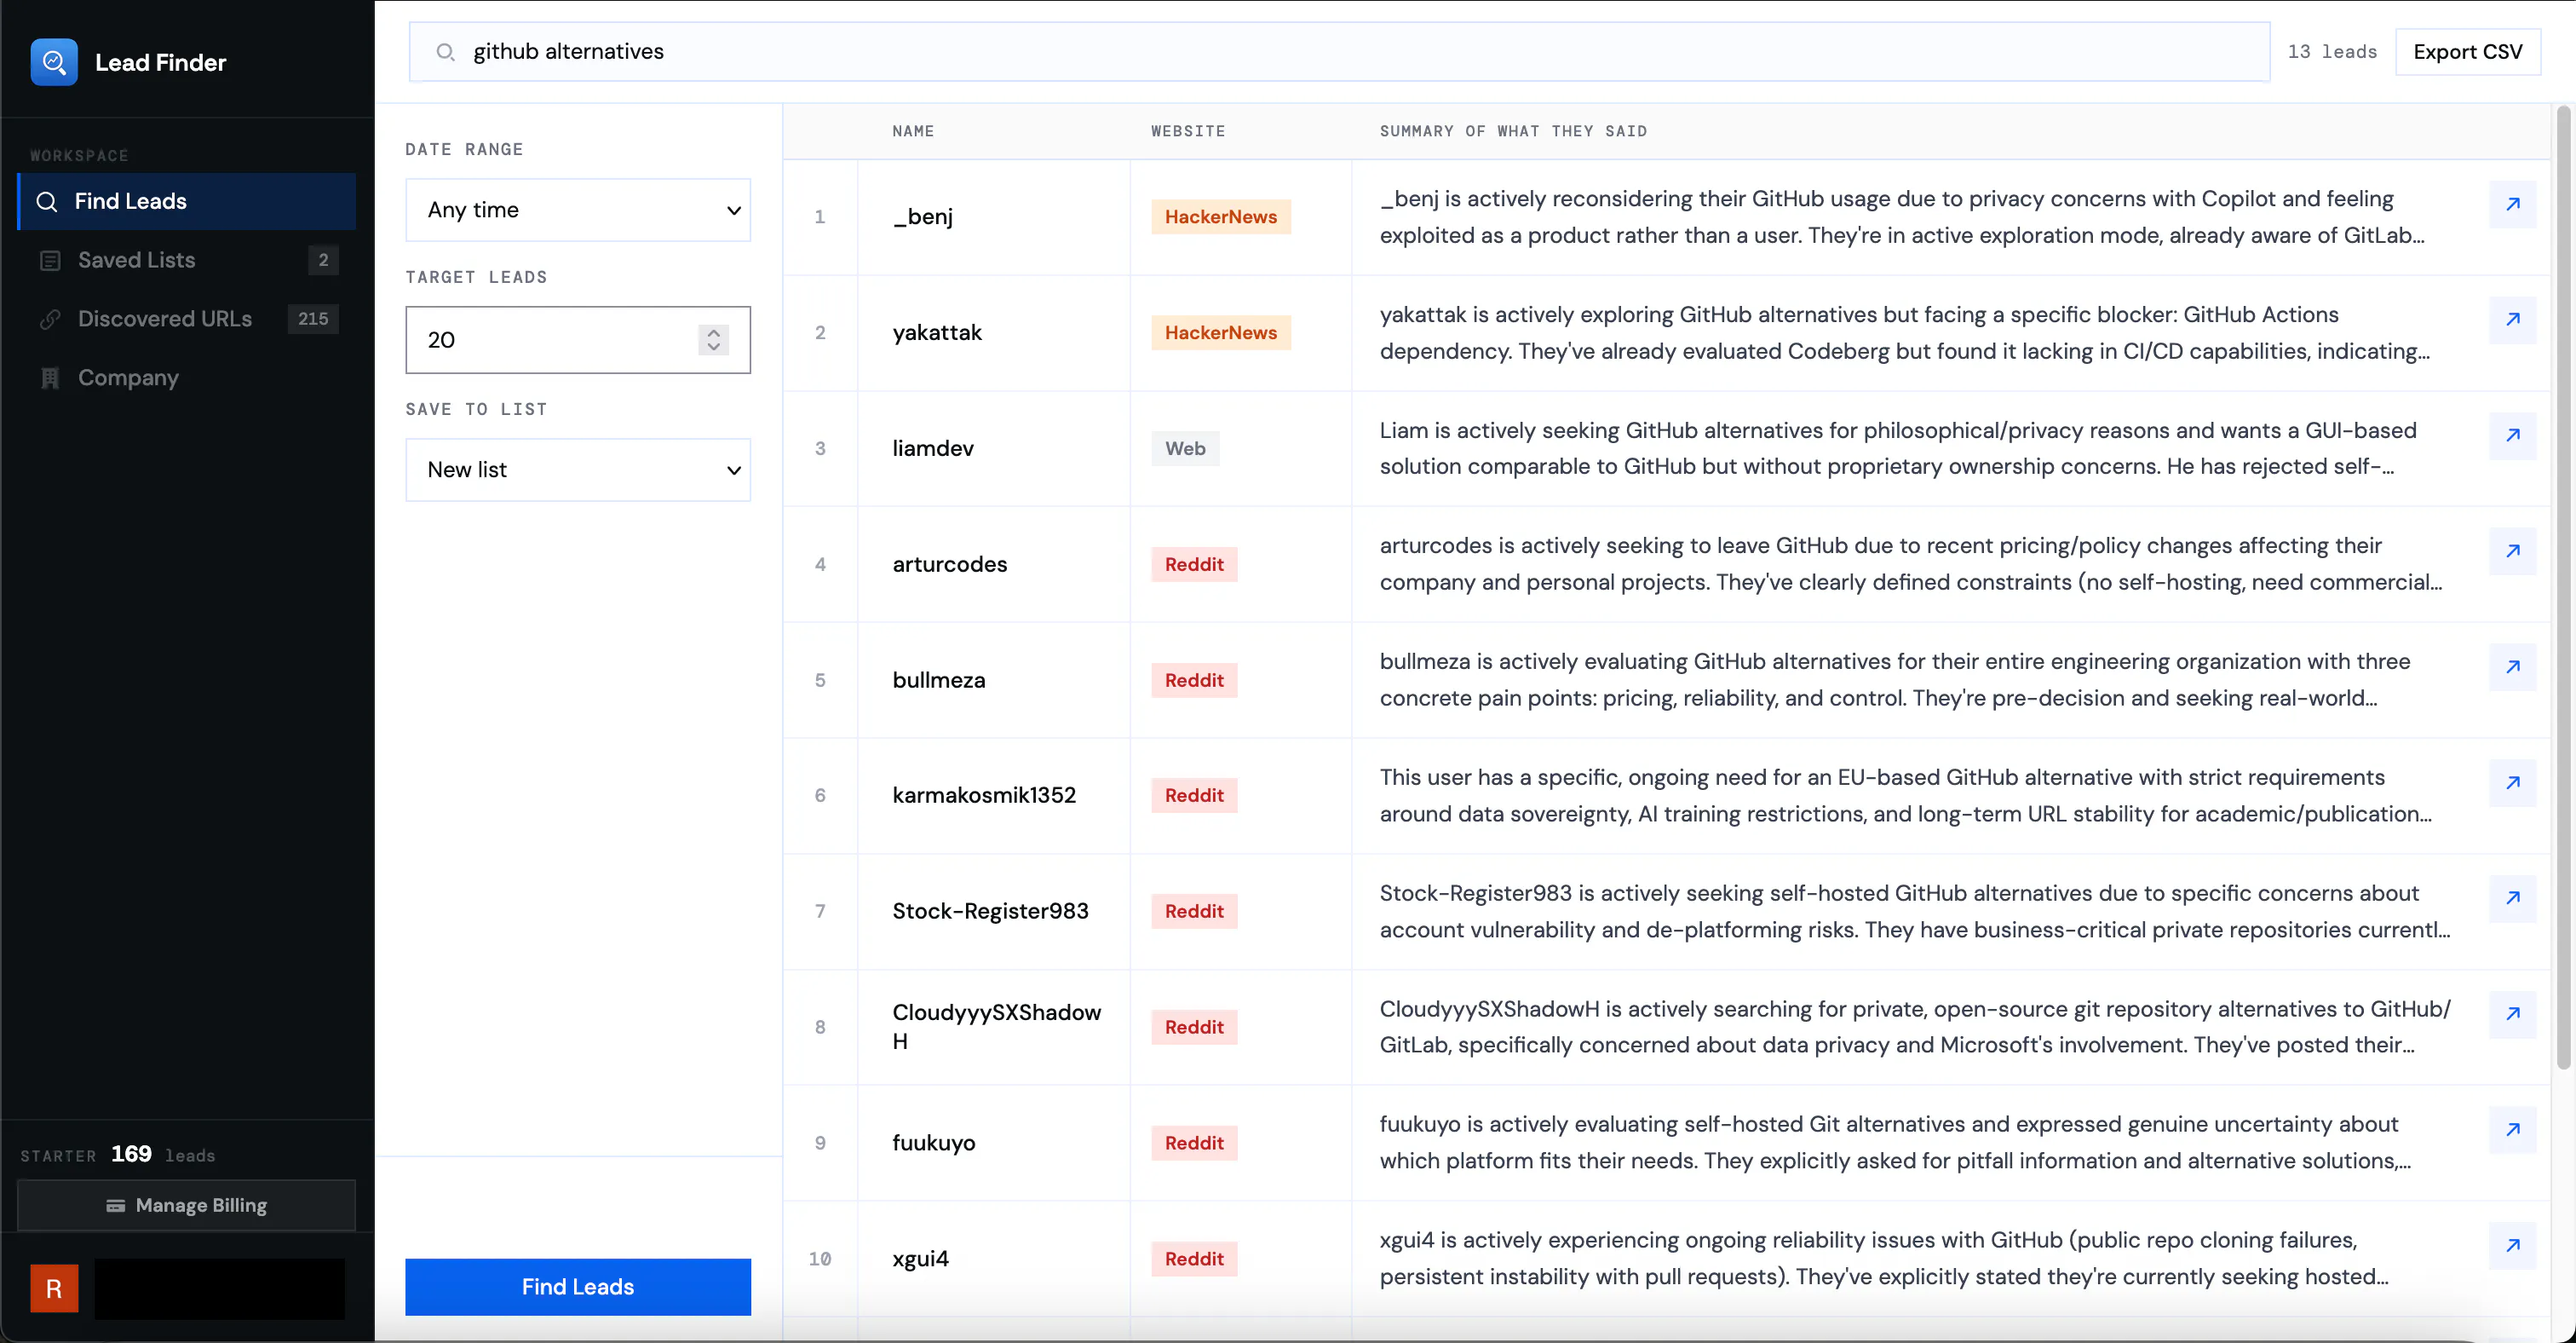Select the name xgui4 in the table
Image resolution: width=2576 pixels, height=1343 pixels.
coord(920,1260)
